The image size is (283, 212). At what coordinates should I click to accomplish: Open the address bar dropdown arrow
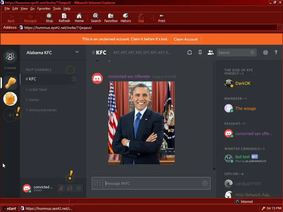280,28
